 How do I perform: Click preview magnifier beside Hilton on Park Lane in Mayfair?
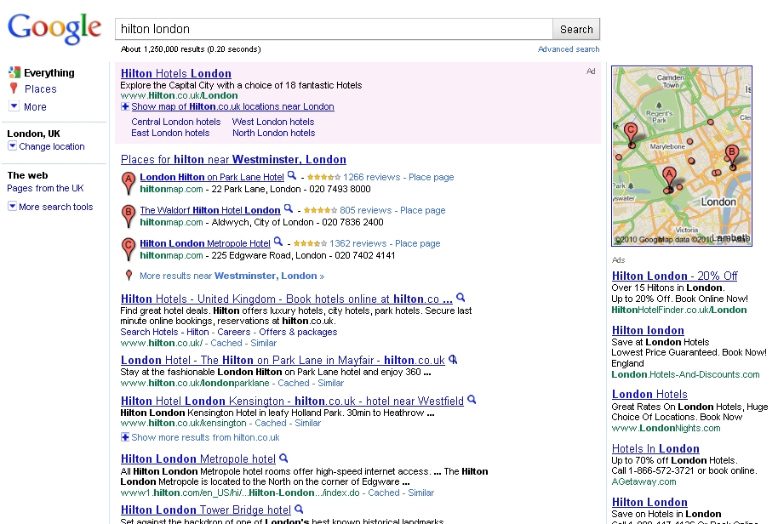pos(453,360)
